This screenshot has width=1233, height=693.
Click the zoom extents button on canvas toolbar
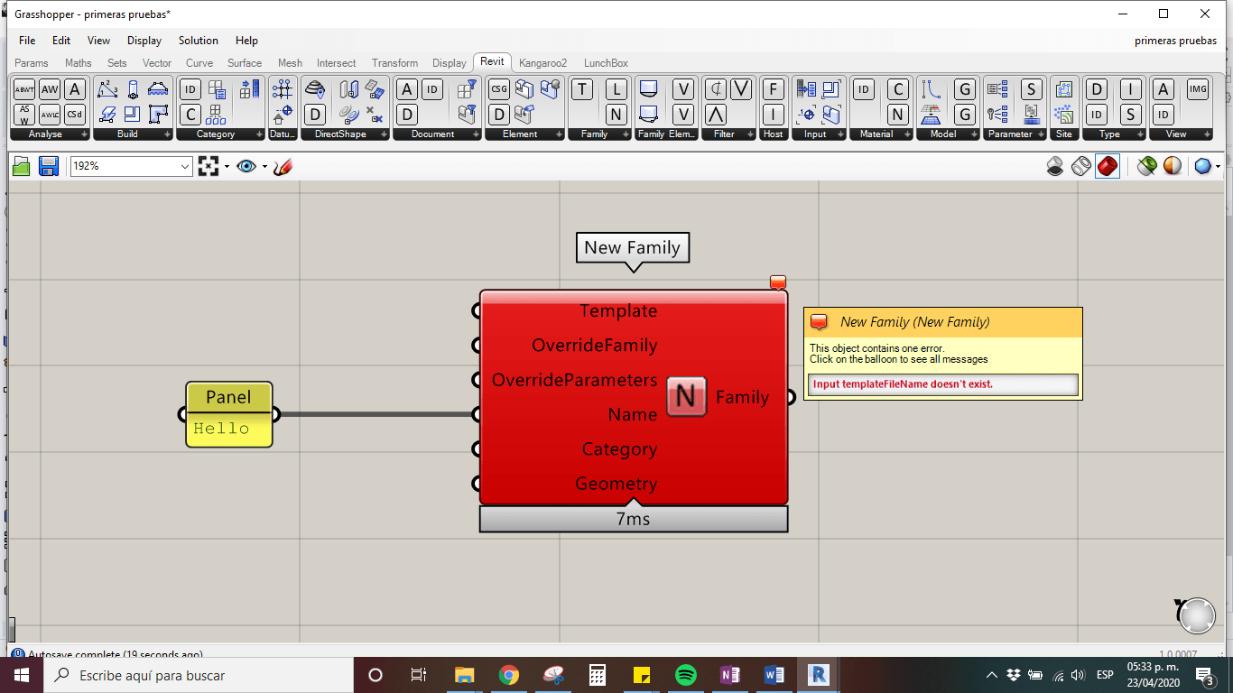pyautogui.click(x=209, y=166)
